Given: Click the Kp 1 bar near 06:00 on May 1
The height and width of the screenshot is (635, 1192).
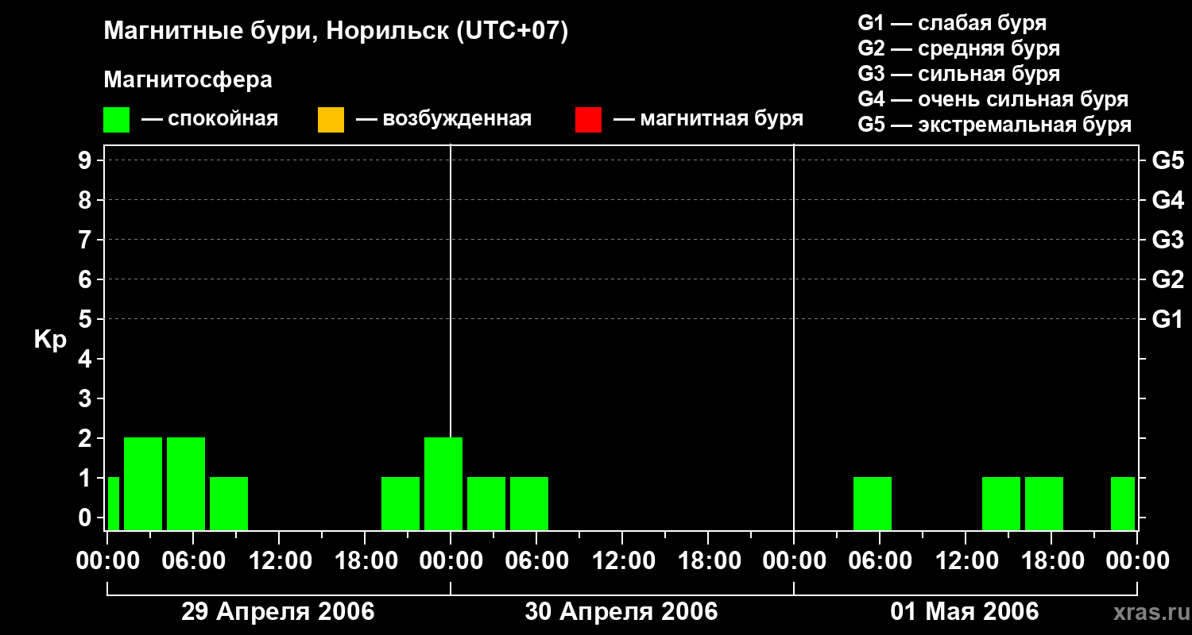Looking at the screenshot, I should tap(873, 503).
